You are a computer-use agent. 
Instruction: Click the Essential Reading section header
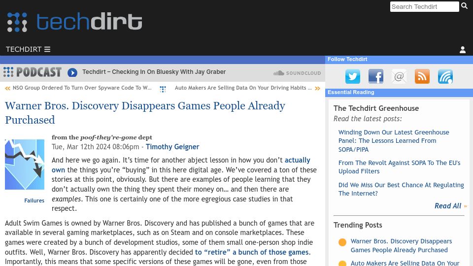click(x=351, y=92)
